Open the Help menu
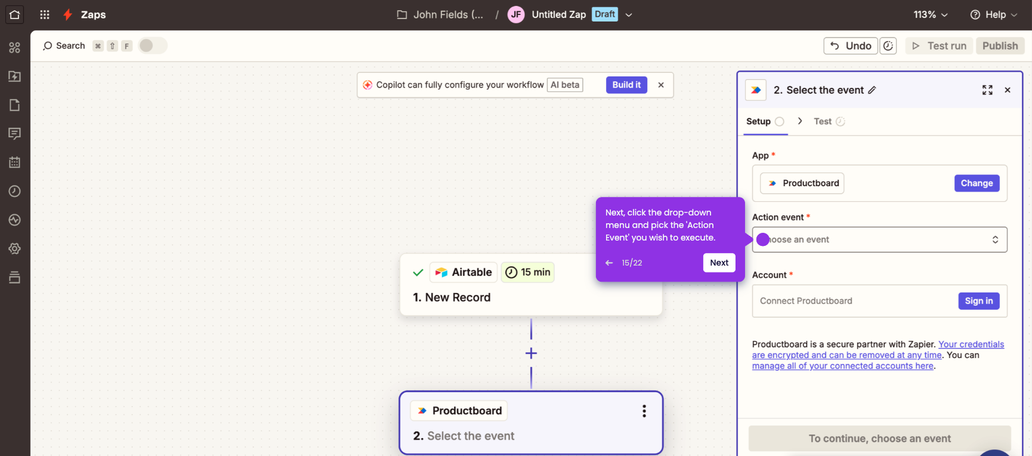The width and height of the screenshot is (1032, 456). pos(994,14)
